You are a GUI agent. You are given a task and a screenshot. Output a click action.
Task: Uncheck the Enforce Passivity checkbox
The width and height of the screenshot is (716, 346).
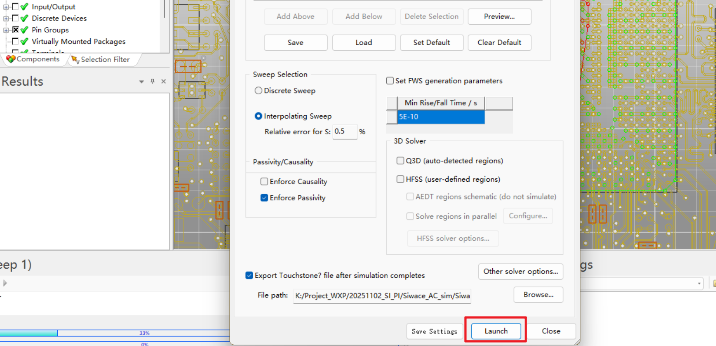pos(264,198)
